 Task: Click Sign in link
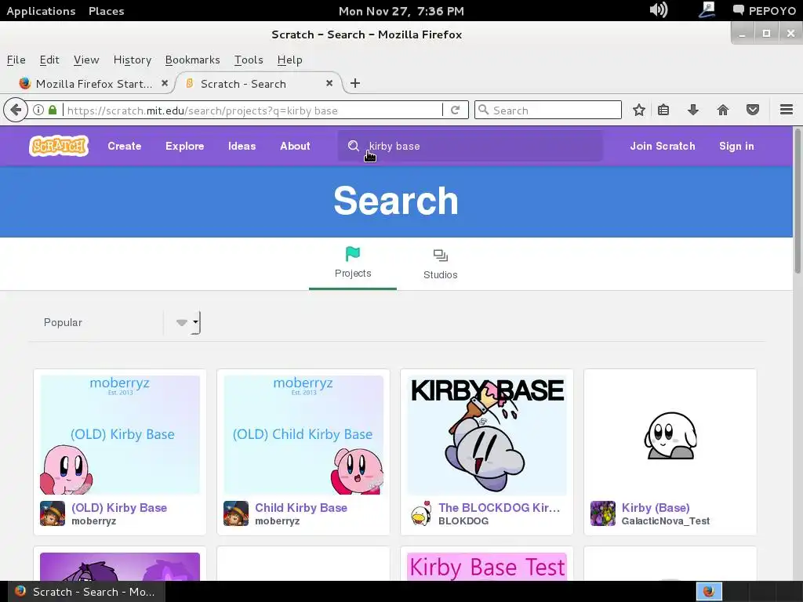point(736,146)
